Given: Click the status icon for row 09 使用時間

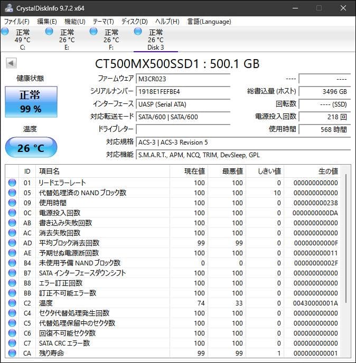Looking at the screenshot, I should point(12,203).
